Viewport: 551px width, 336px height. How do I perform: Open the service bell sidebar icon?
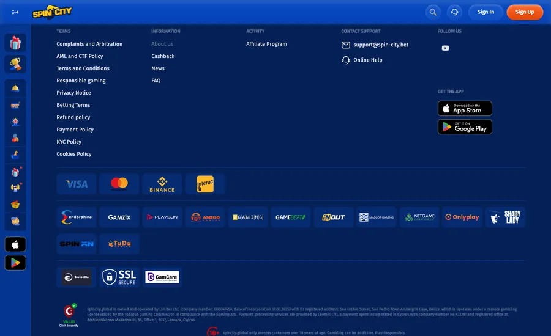click(15, 88)
